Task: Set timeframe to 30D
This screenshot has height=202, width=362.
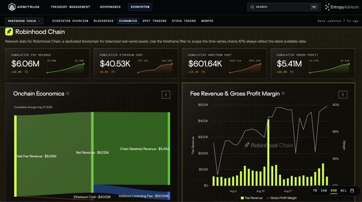Action: pos(334,191)
